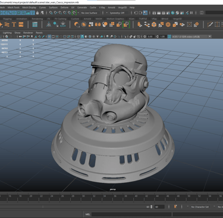The image size is (223, 218).
Task: Open the panel Lighting menu
Action: pyautogui.click(x=7, y=33)
